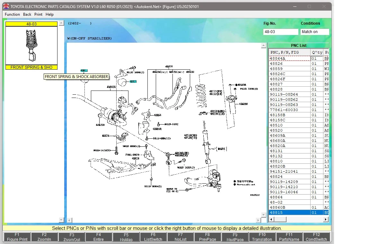
Task: Click the 48609A label in the diagram
Action: pos(243,104)
